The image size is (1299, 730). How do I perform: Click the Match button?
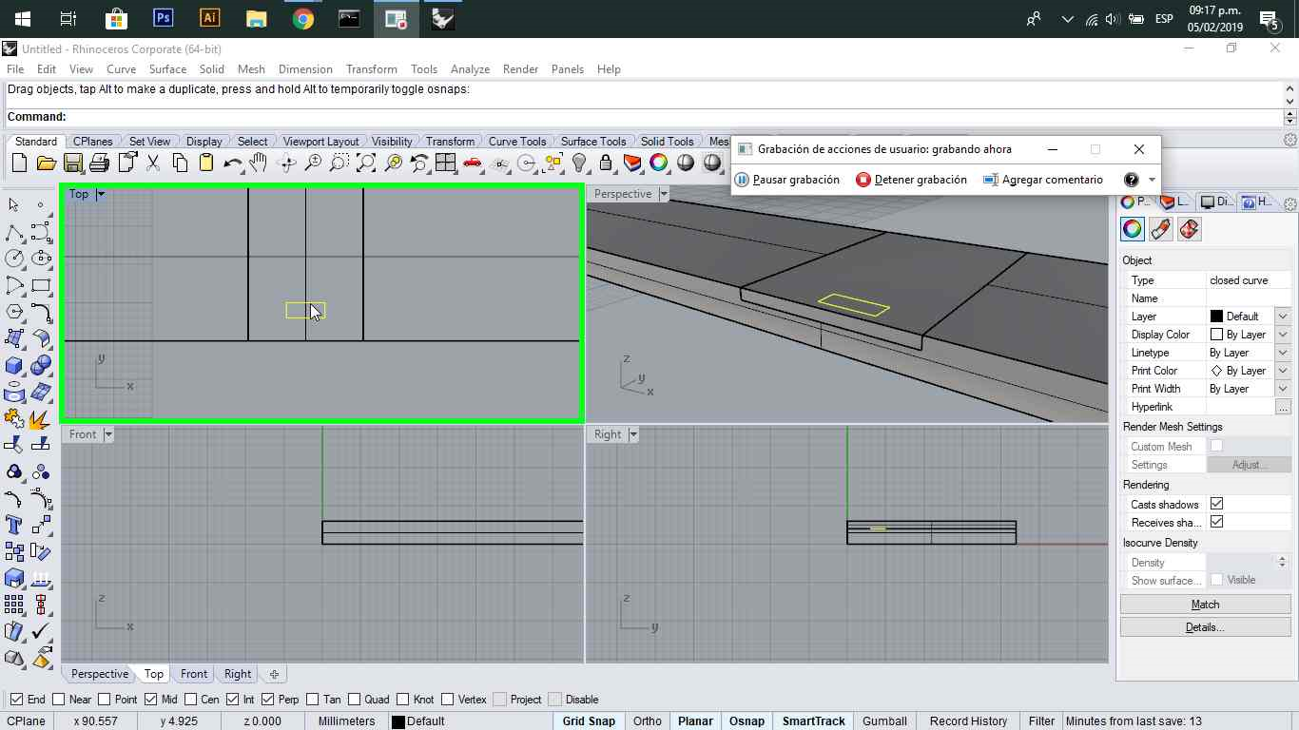pos(1204,605)
